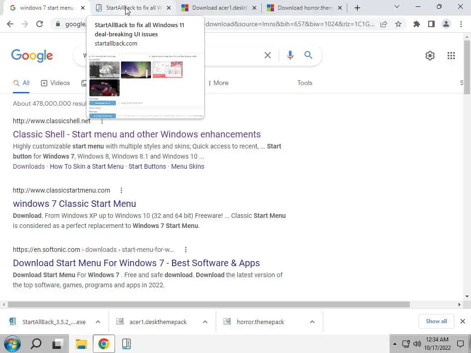The width and height of the screenshot is (471, 353).
Task: Clear the Google search box with X
Action: tap(268, 55)
